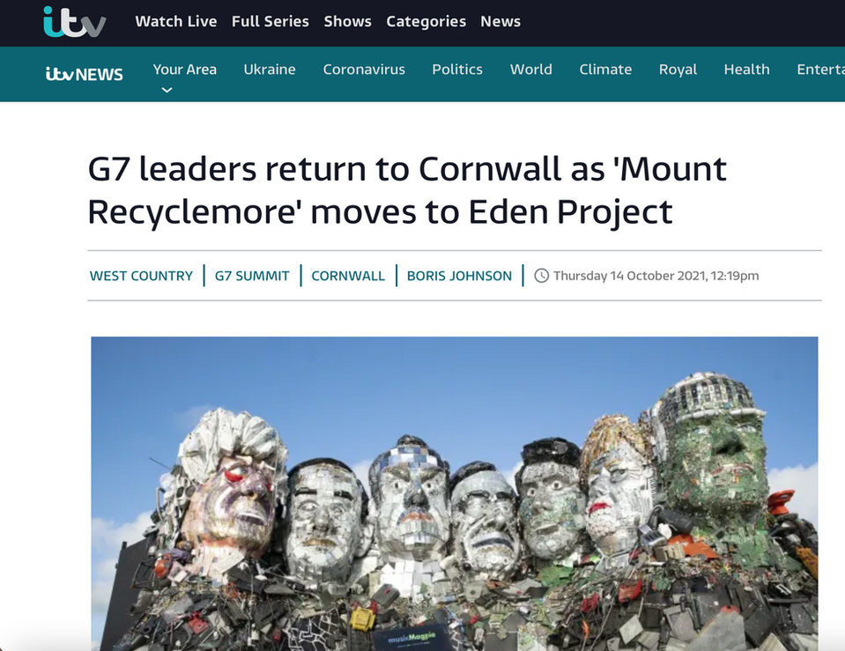The image size is (845, 651).
Task: Click the clock icon beside the date
Action: 541,276
